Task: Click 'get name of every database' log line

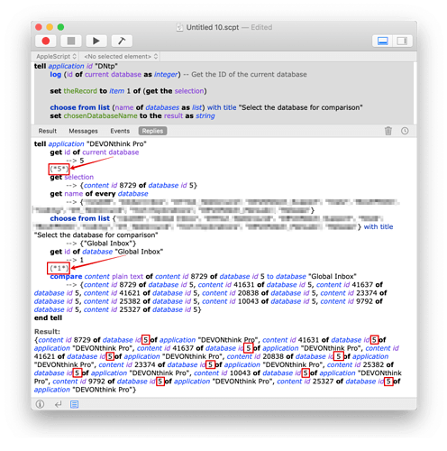Action: point(99,194)
